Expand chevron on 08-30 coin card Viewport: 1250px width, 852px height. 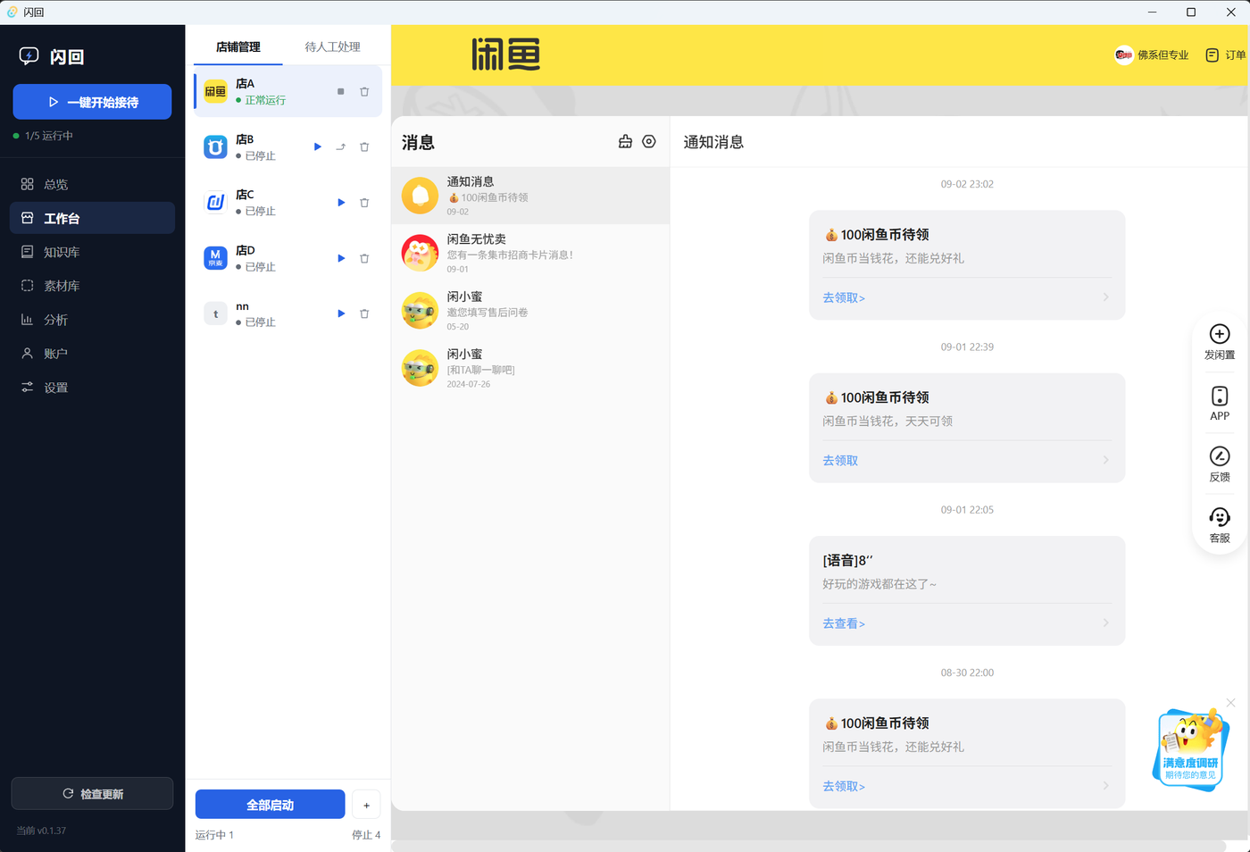pyautogui.click(x=1105, y=786)
